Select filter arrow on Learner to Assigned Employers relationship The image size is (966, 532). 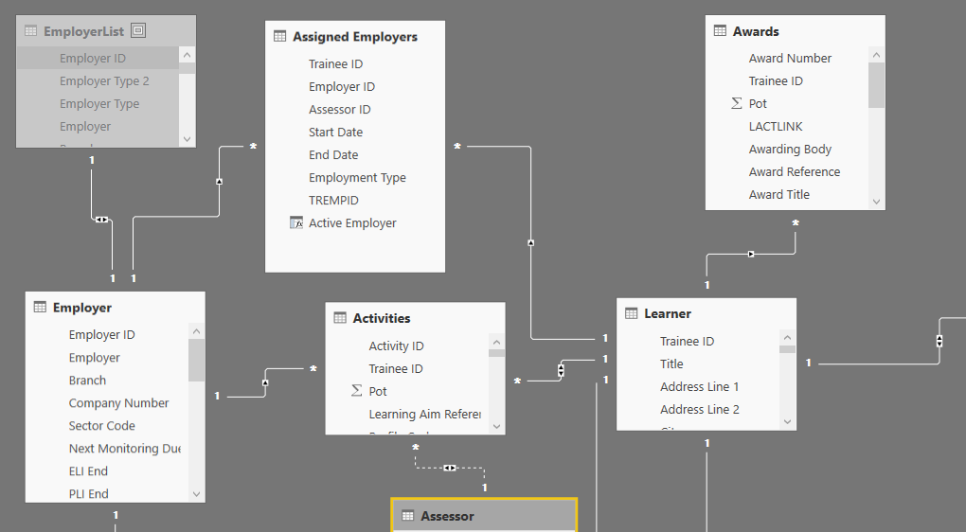(530, 242)
